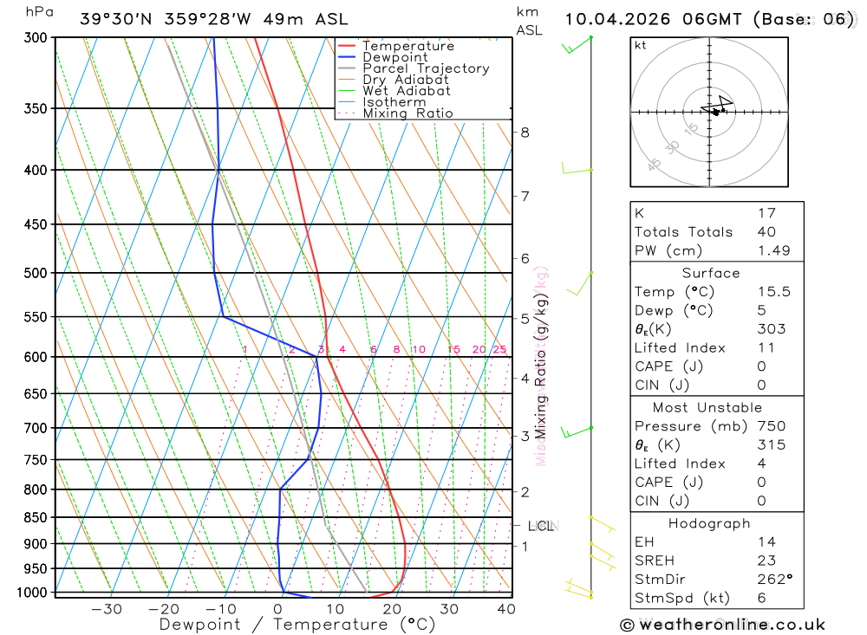Viewport: 867px width, 635px height.
Task: Click the hodograph 45 ring label
Action: [654, 164]
